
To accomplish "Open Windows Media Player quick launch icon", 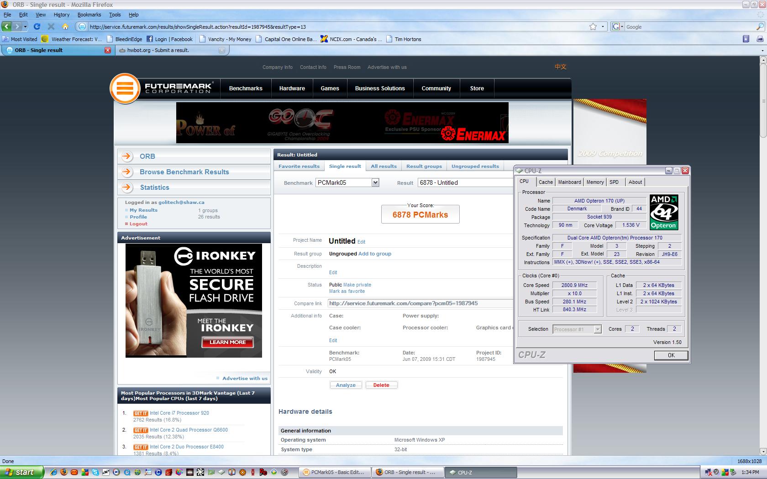I will pos(116,472).
